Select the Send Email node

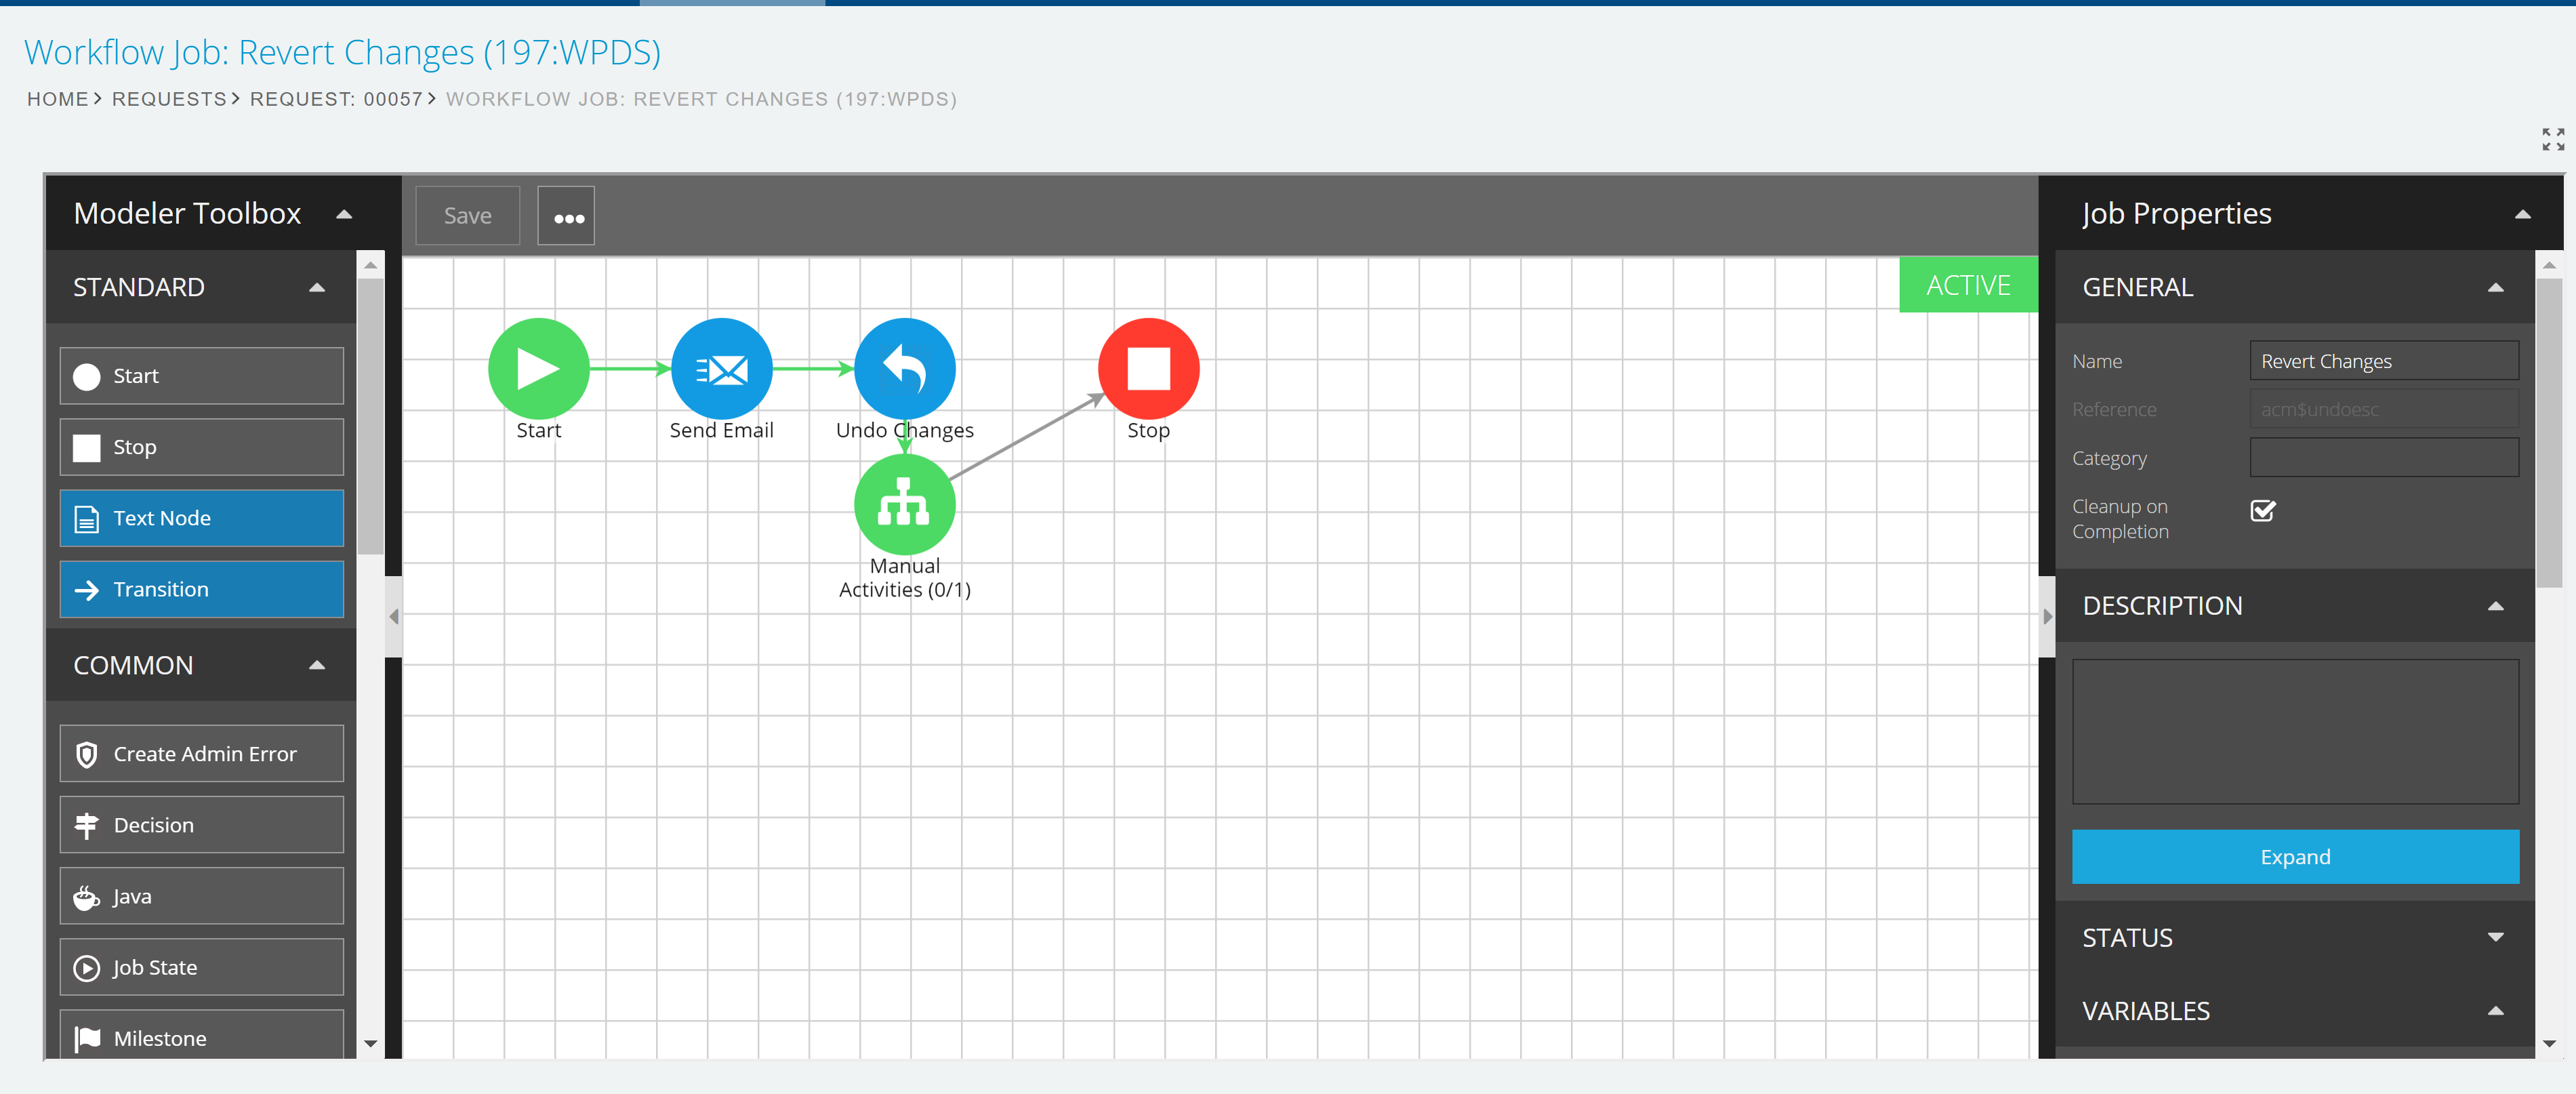click(721, 369)
